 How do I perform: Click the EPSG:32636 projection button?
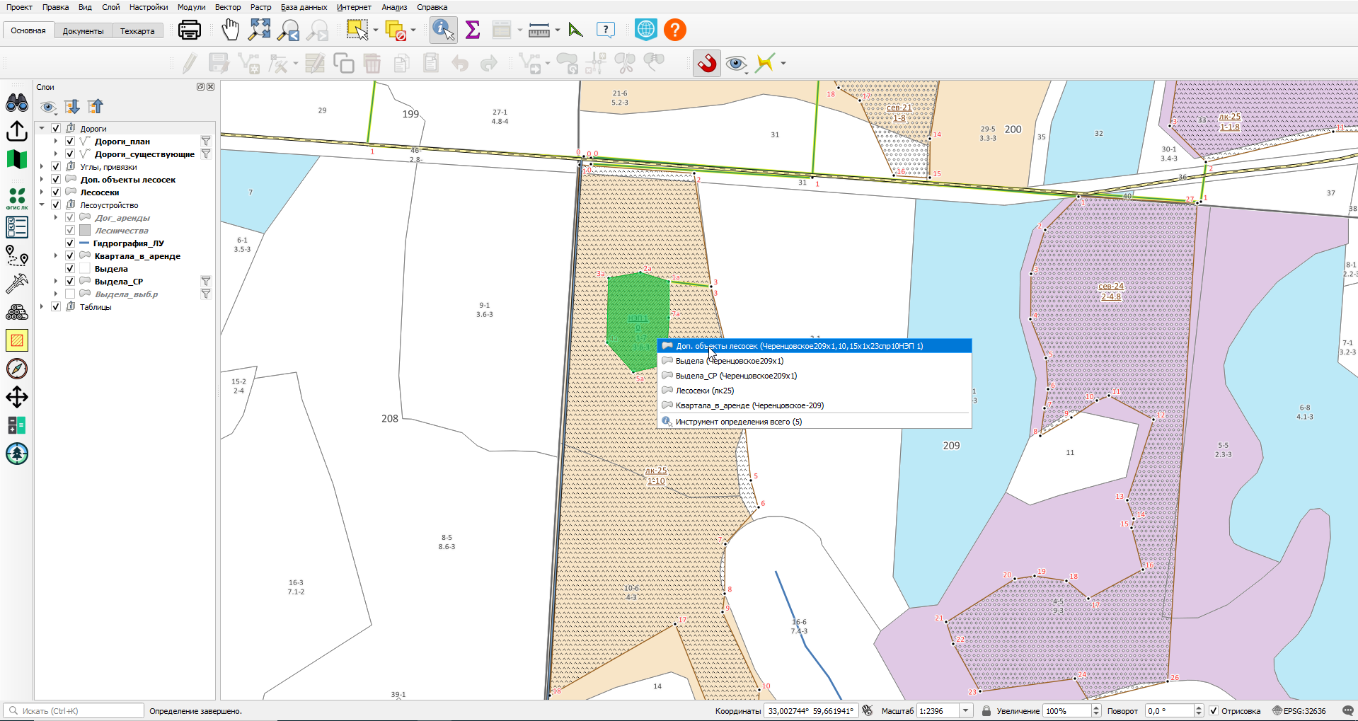pos(1299,711)
